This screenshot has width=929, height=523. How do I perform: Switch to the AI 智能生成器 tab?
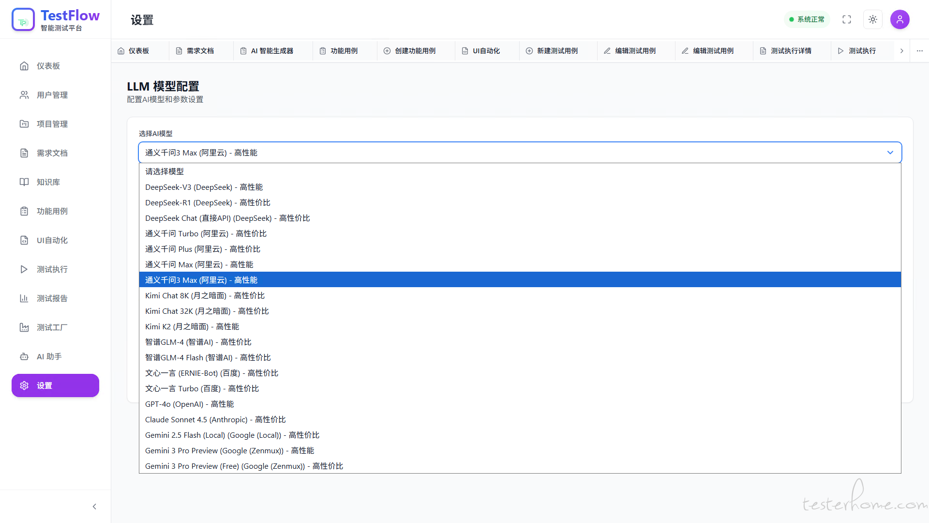click(x=272, y=51)
